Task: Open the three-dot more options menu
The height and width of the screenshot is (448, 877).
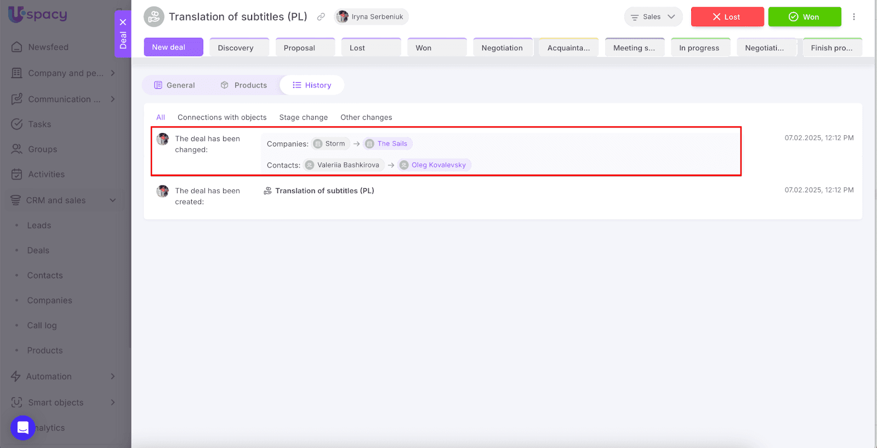Action: [x=853, y=17]
